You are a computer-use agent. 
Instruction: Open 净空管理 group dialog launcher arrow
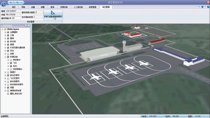[x=62, y=22]
